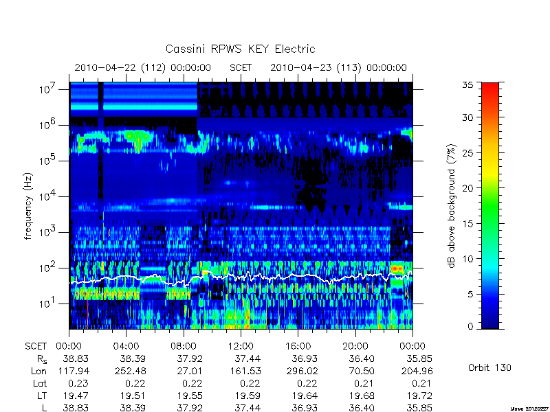Screen dimensions: 550x412
Task: Click the Lat value 0.23
Action: (x=78, y=384)
